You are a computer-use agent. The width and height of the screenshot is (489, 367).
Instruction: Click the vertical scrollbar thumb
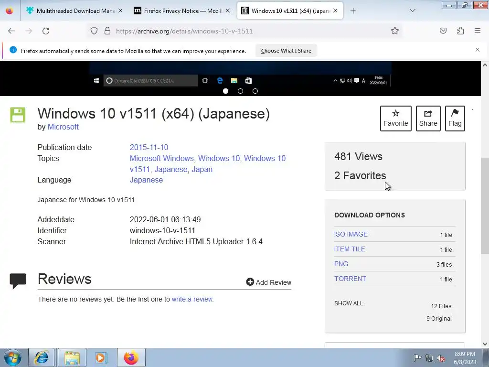485,206
